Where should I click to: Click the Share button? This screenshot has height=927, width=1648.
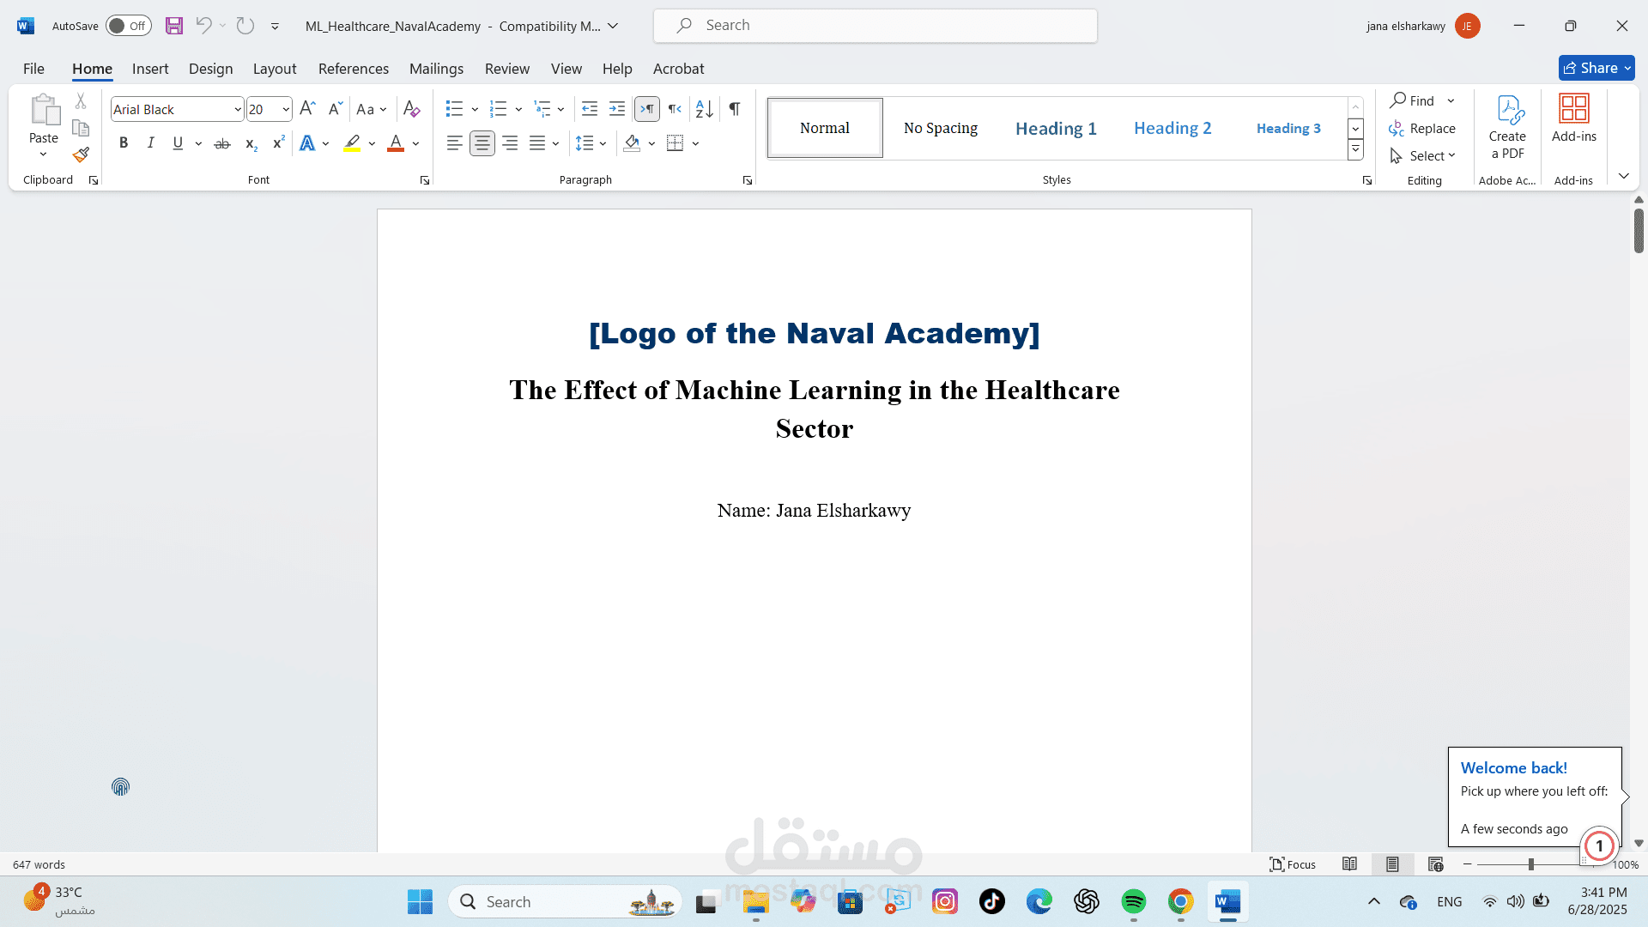(1596, 68)
